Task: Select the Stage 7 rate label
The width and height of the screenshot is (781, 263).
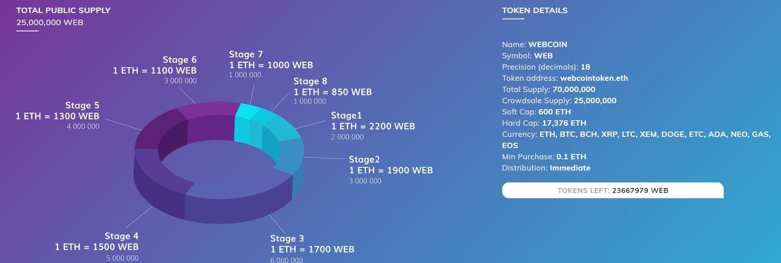Action: pyautogui.click(x=271, y=65)
